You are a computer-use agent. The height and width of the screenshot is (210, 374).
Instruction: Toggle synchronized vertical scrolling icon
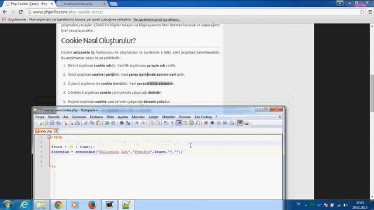click(x=151, y=123)
